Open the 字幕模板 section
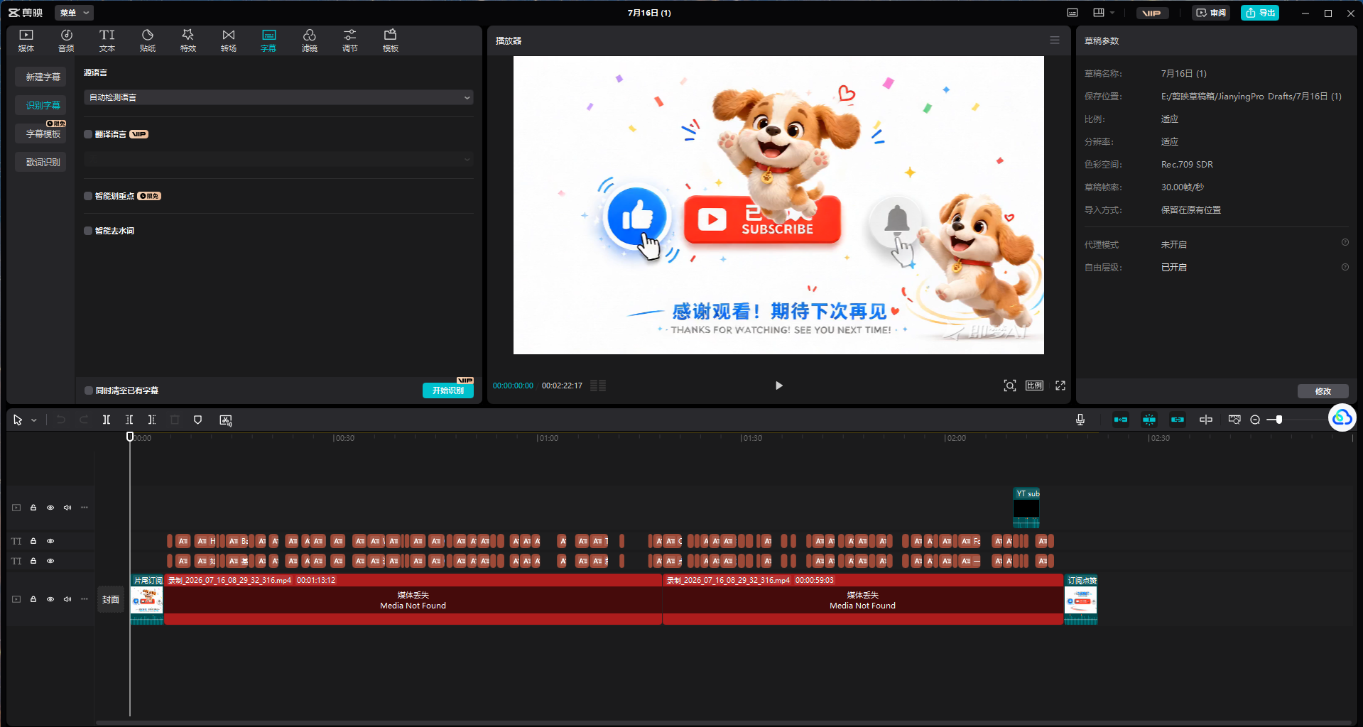 (x=41, y=133)
